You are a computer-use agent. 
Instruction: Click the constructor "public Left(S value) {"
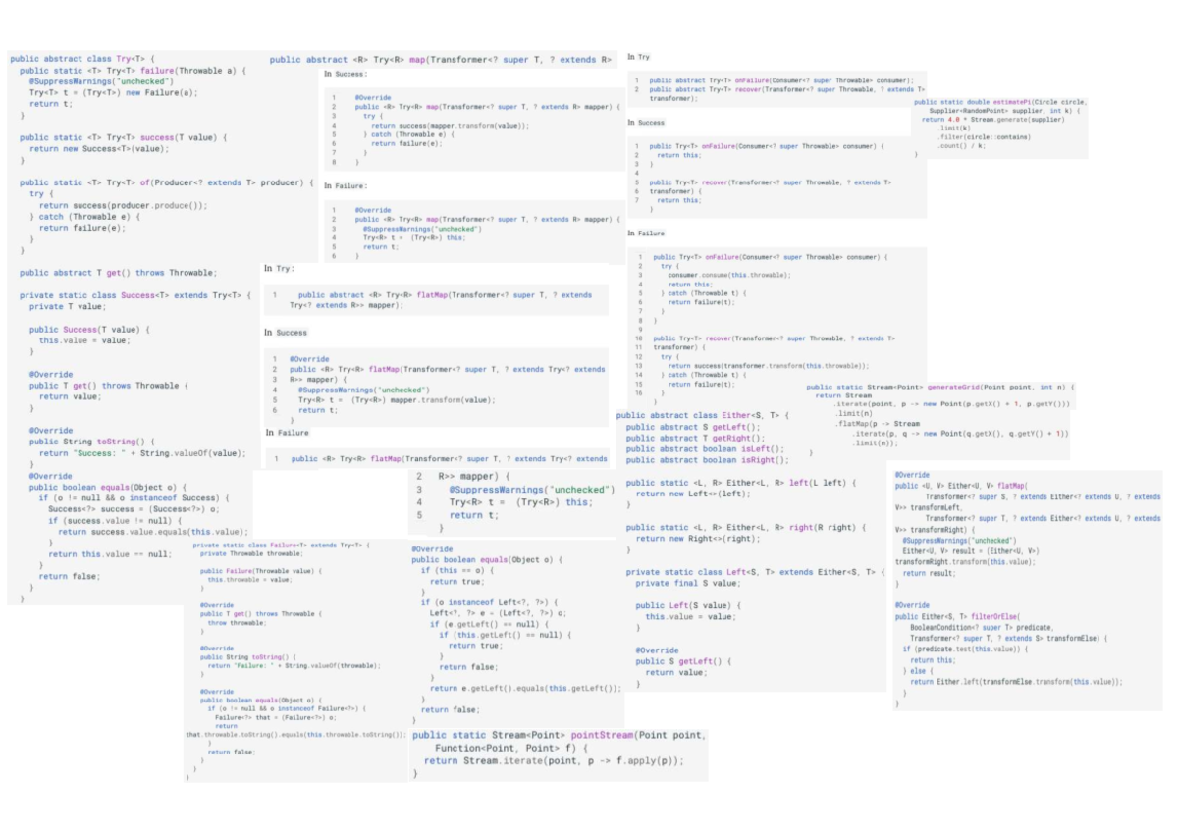(691, 606)
